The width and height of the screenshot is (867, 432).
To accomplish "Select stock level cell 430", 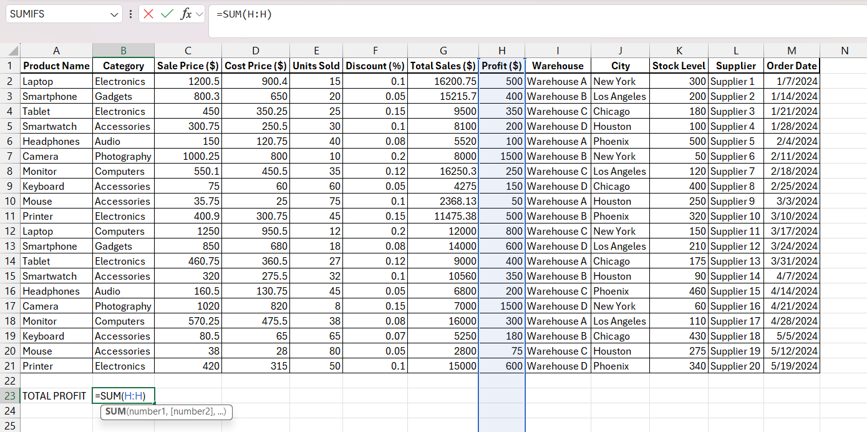I will pos(679,336).
